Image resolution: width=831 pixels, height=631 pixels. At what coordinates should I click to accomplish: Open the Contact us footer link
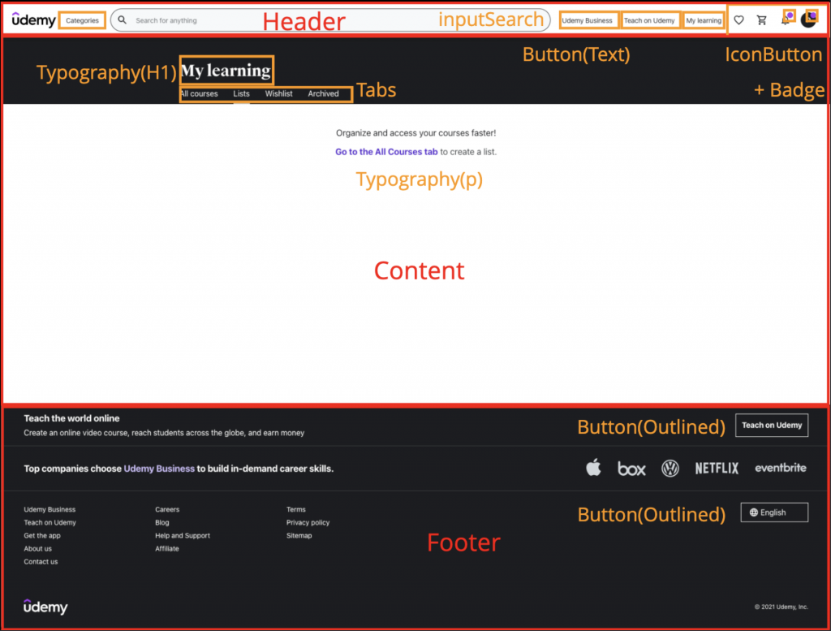click(x=41, y=561)
